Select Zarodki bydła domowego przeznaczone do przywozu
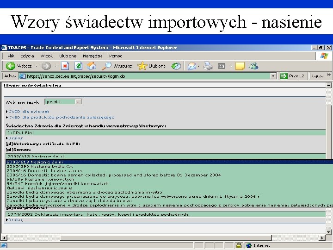 (169, 196)
